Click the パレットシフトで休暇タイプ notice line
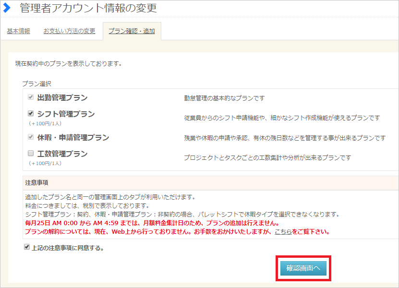Viewport: 399px width, 288px height. pyautogui.click(x=182, y=214)
